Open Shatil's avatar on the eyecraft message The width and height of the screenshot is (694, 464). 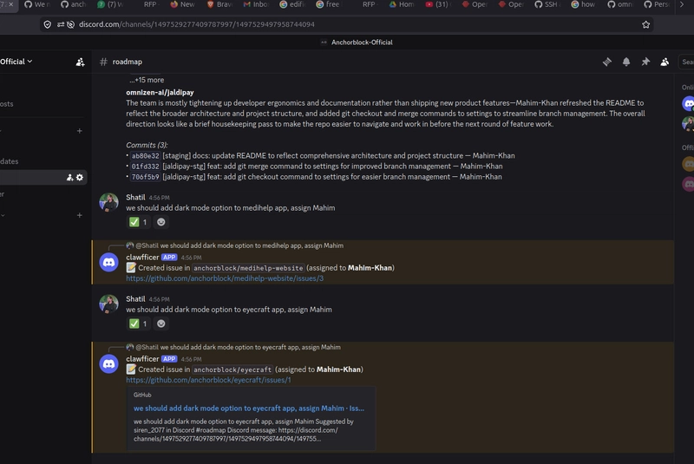[x=109, y=304]
